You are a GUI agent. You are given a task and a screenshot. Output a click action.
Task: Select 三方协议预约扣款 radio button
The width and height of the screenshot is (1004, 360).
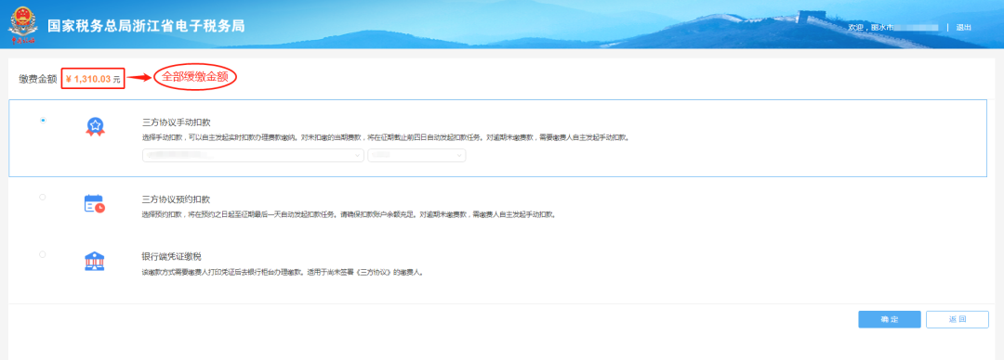pos(43,197)
